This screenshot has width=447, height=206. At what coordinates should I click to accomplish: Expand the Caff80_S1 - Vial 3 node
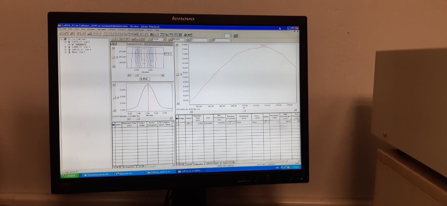pyautogui.click(x=65, y=47)
